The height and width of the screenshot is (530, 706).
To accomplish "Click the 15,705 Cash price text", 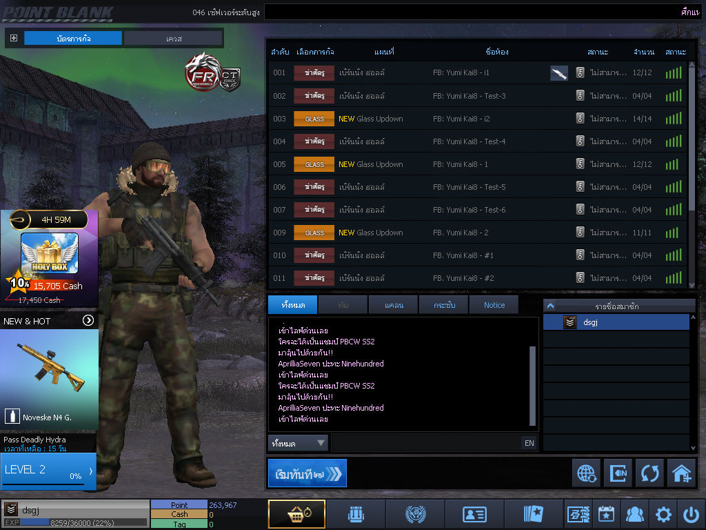I will [58, 286].
